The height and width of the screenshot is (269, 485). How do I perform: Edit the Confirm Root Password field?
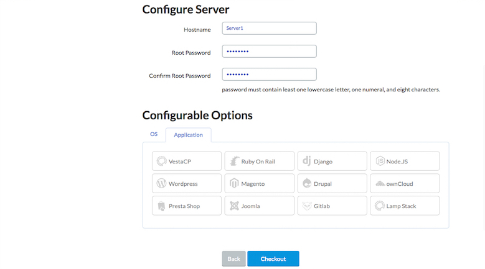pos(269,75)
